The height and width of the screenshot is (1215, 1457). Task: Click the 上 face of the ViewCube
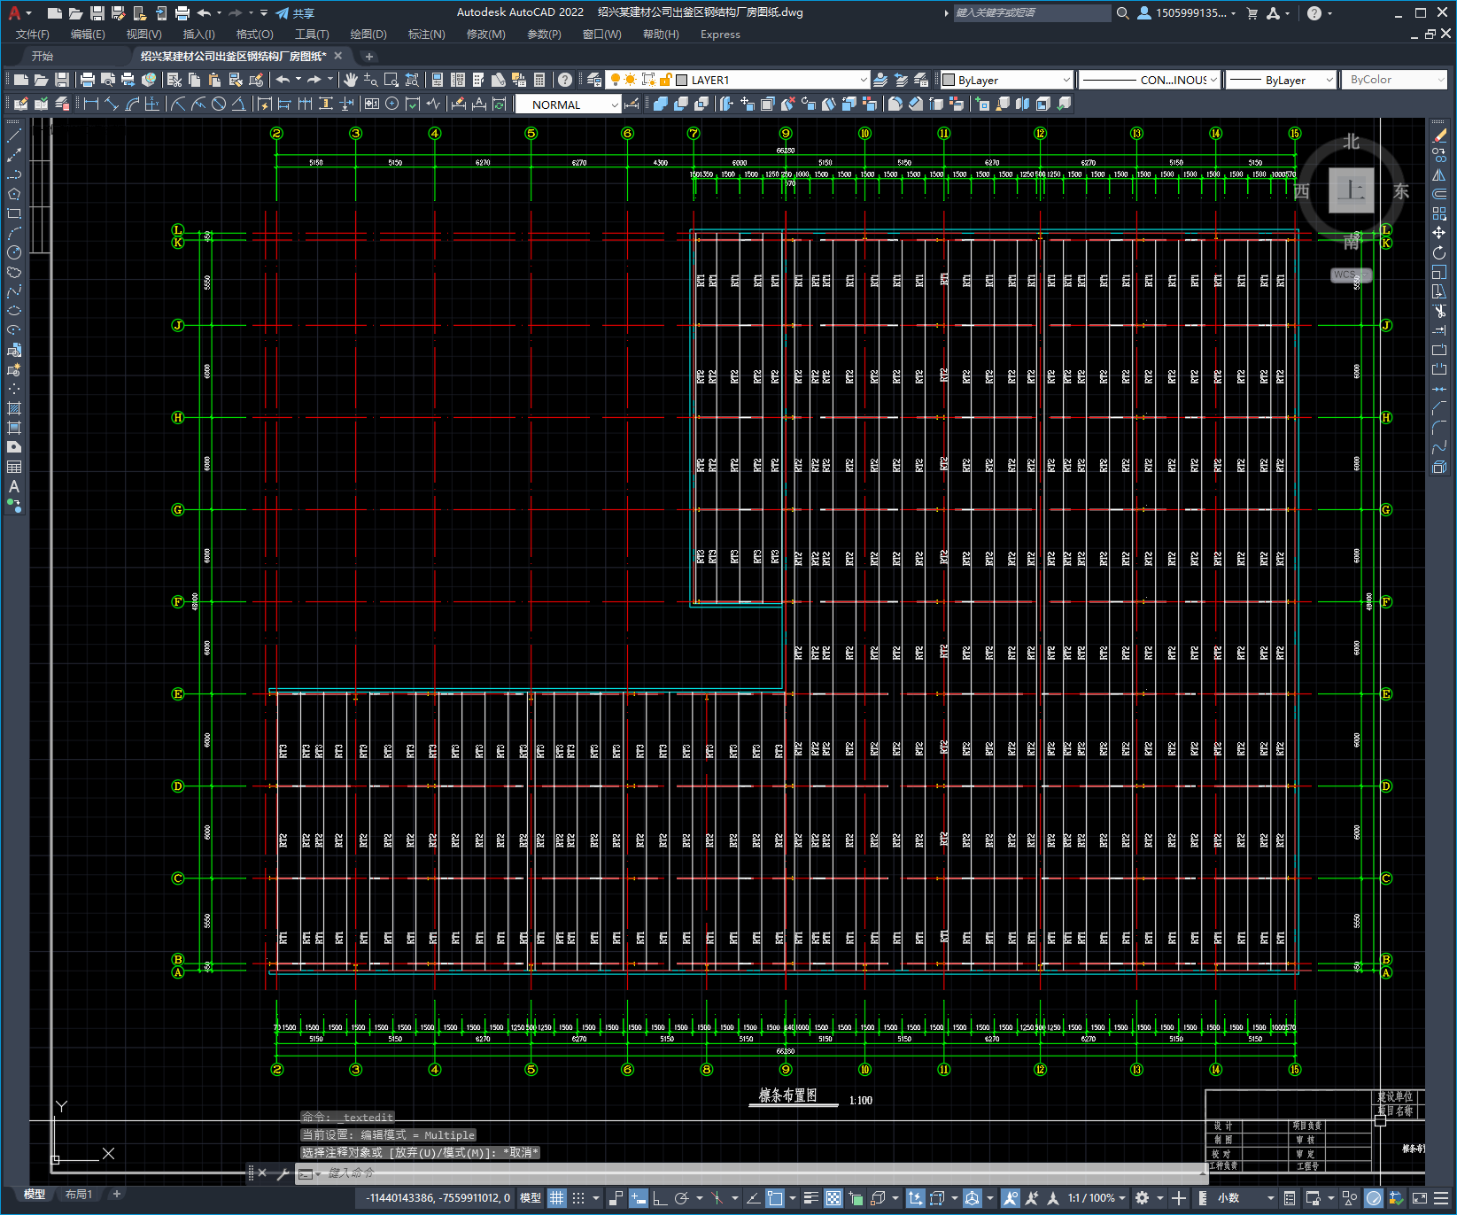1352,190
